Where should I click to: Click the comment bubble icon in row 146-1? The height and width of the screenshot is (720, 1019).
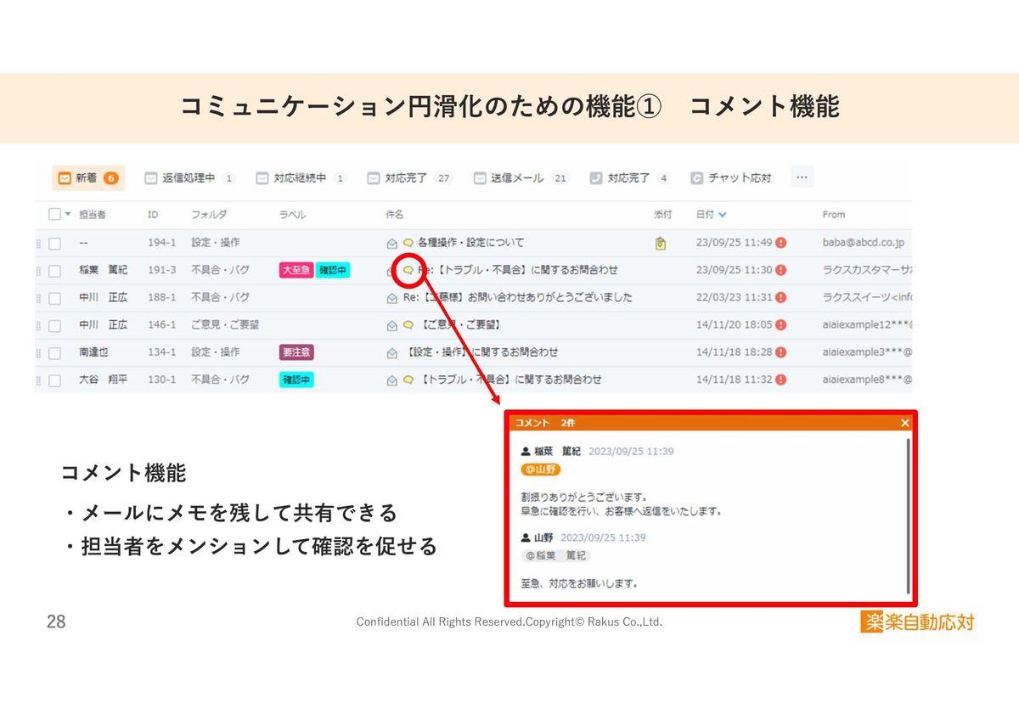click(408, 325)
